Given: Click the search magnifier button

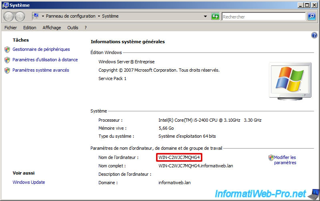Looking at the screenshot, I should pyautogui.click(x=312, y=16).
